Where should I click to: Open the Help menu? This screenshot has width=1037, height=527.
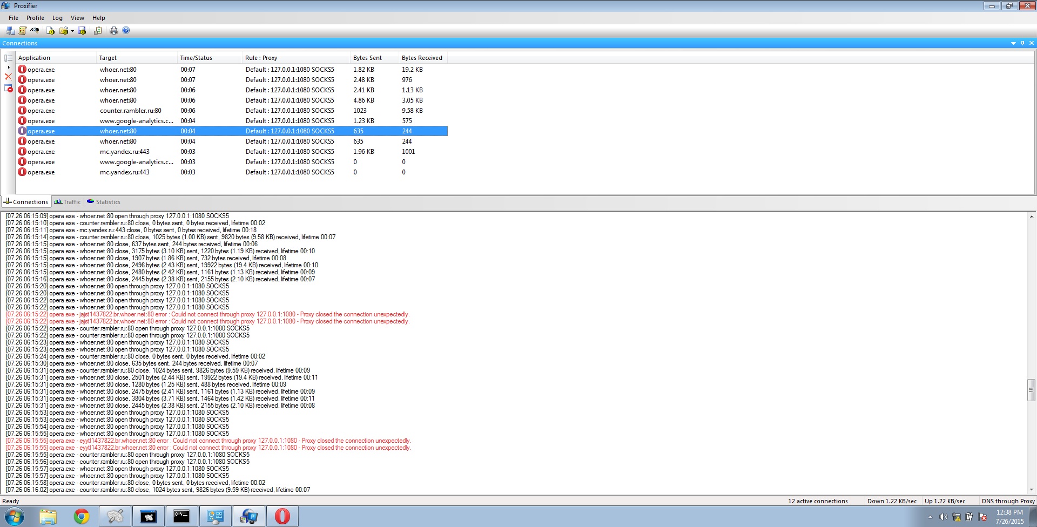(99, 18)
